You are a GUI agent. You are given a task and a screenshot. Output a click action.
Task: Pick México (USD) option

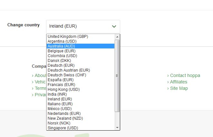coord(81,108)
